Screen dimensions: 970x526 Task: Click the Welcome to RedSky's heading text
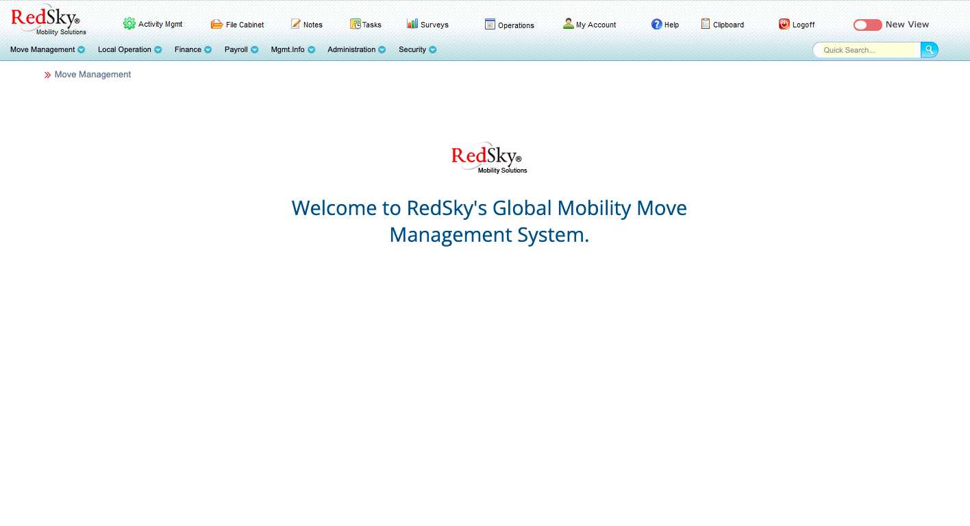489,221
